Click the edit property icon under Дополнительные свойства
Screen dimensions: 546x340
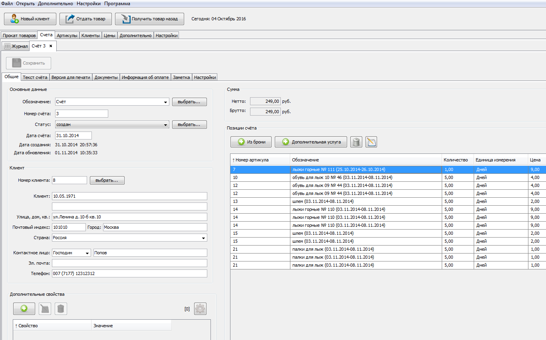pyautogui.click(x=45, y=309)
